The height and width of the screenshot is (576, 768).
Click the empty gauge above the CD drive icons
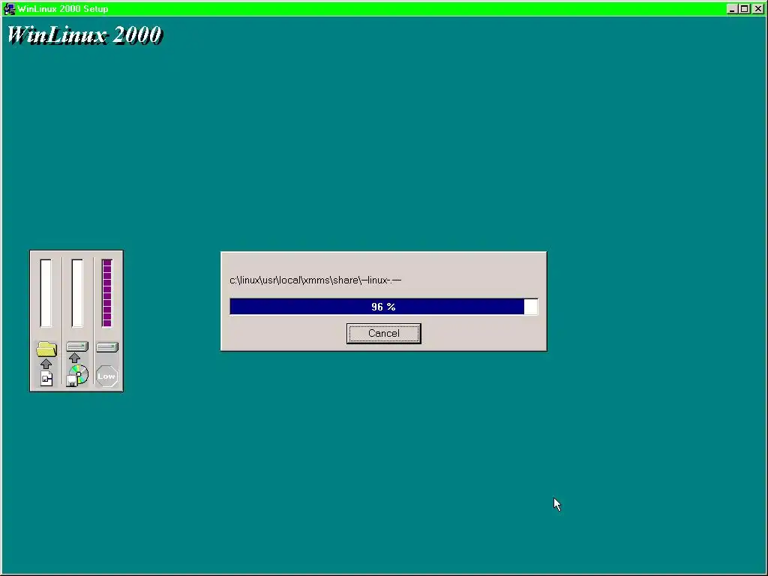coord(77,293)
